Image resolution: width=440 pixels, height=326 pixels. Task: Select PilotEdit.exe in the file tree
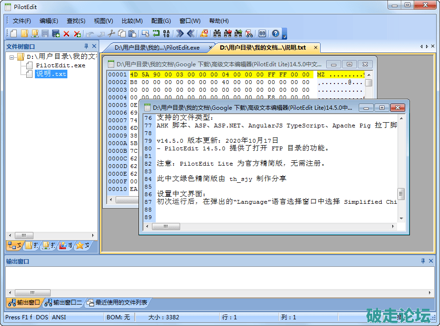point(60,65)
